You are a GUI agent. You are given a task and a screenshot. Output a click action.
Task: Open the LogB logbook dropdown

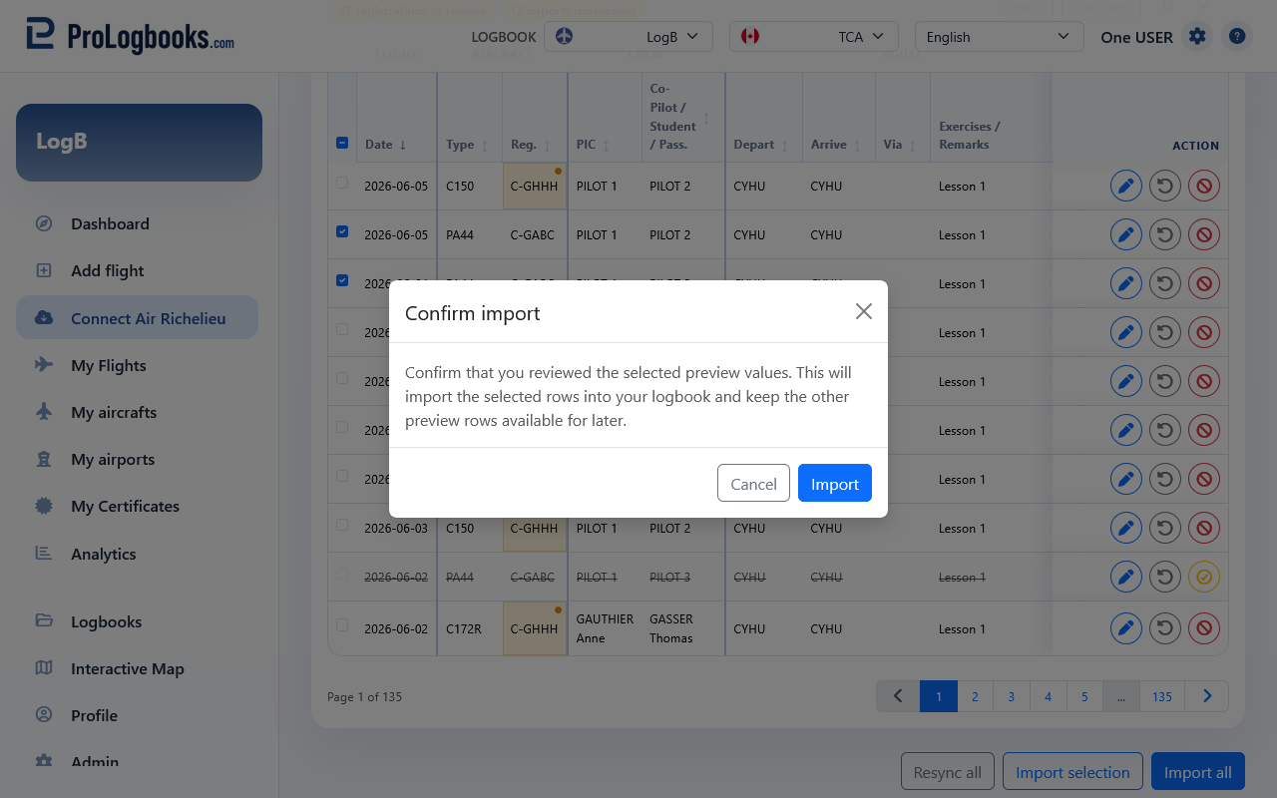tap(629, 37)
